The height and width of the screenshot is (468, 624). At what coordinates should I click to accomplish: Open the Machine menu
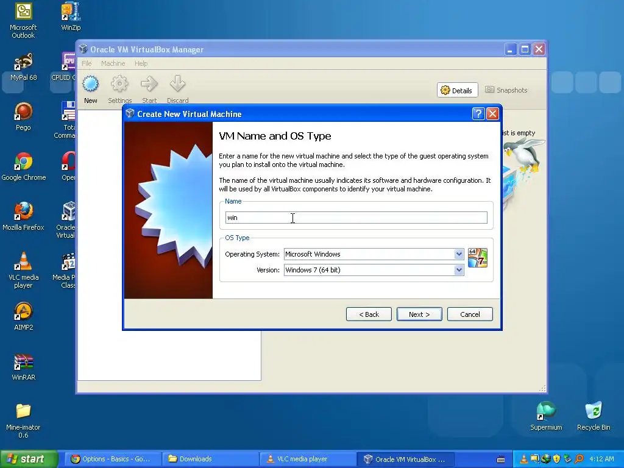click(113, 63)
